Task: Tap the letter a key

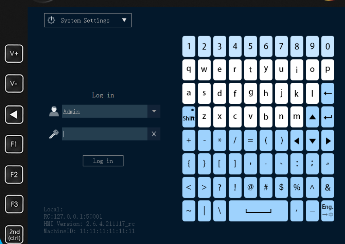Action: [189, 93]
